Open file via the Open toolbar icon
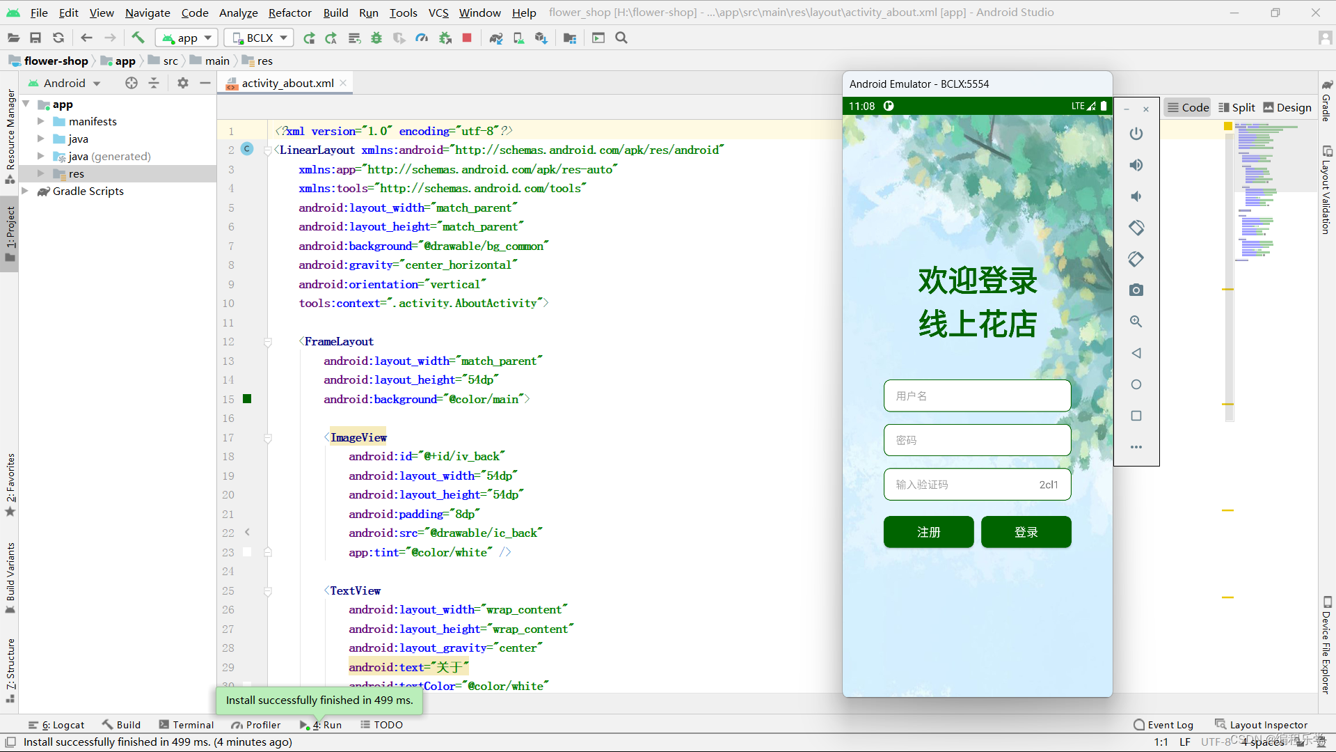 (x=13, y=38)
